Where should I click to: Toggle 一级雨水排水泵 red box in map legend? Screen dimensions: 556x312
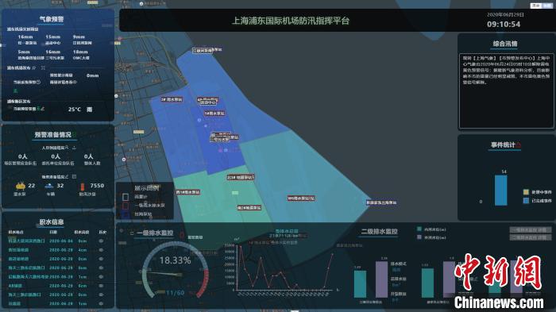click(x=125, y=206)
